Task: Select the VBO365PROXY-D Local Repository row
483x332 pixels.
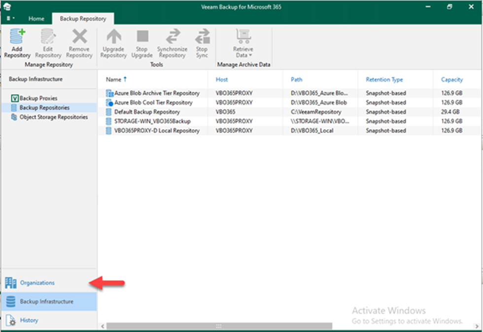Action: 290,131
